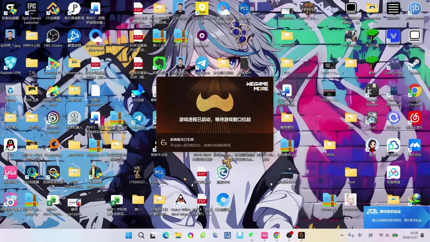430x242 pixels.
Task: Launch 英雄联盟 WeGame版 desktop icon
Action: coord(95,177)
